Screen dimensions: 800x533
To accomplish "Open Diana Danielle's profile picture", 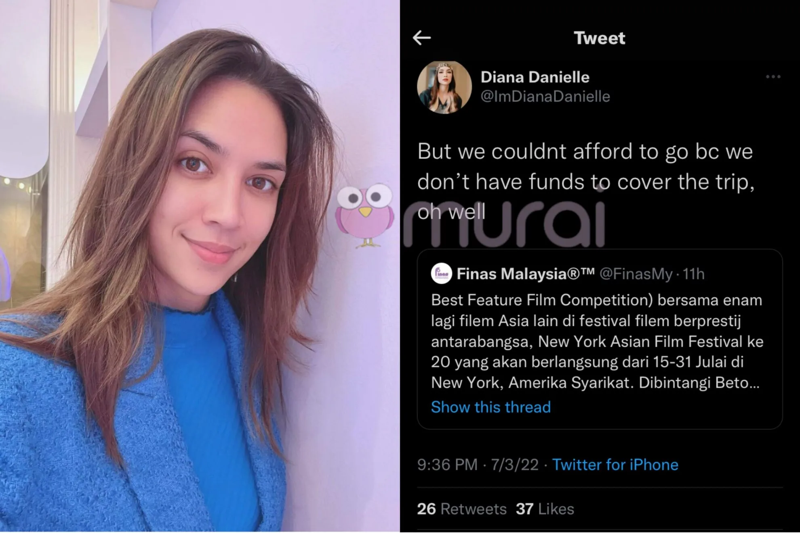I will point(444,87).
